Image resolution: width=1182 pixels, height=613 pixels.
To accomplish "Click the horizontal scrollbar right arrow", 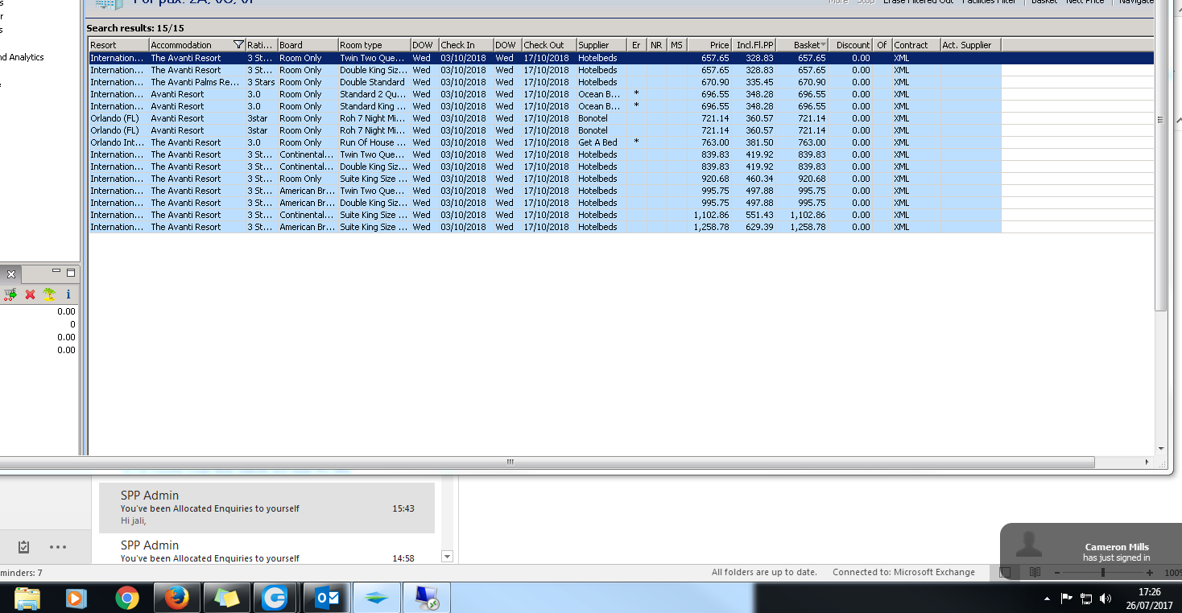I will 1147,463.
